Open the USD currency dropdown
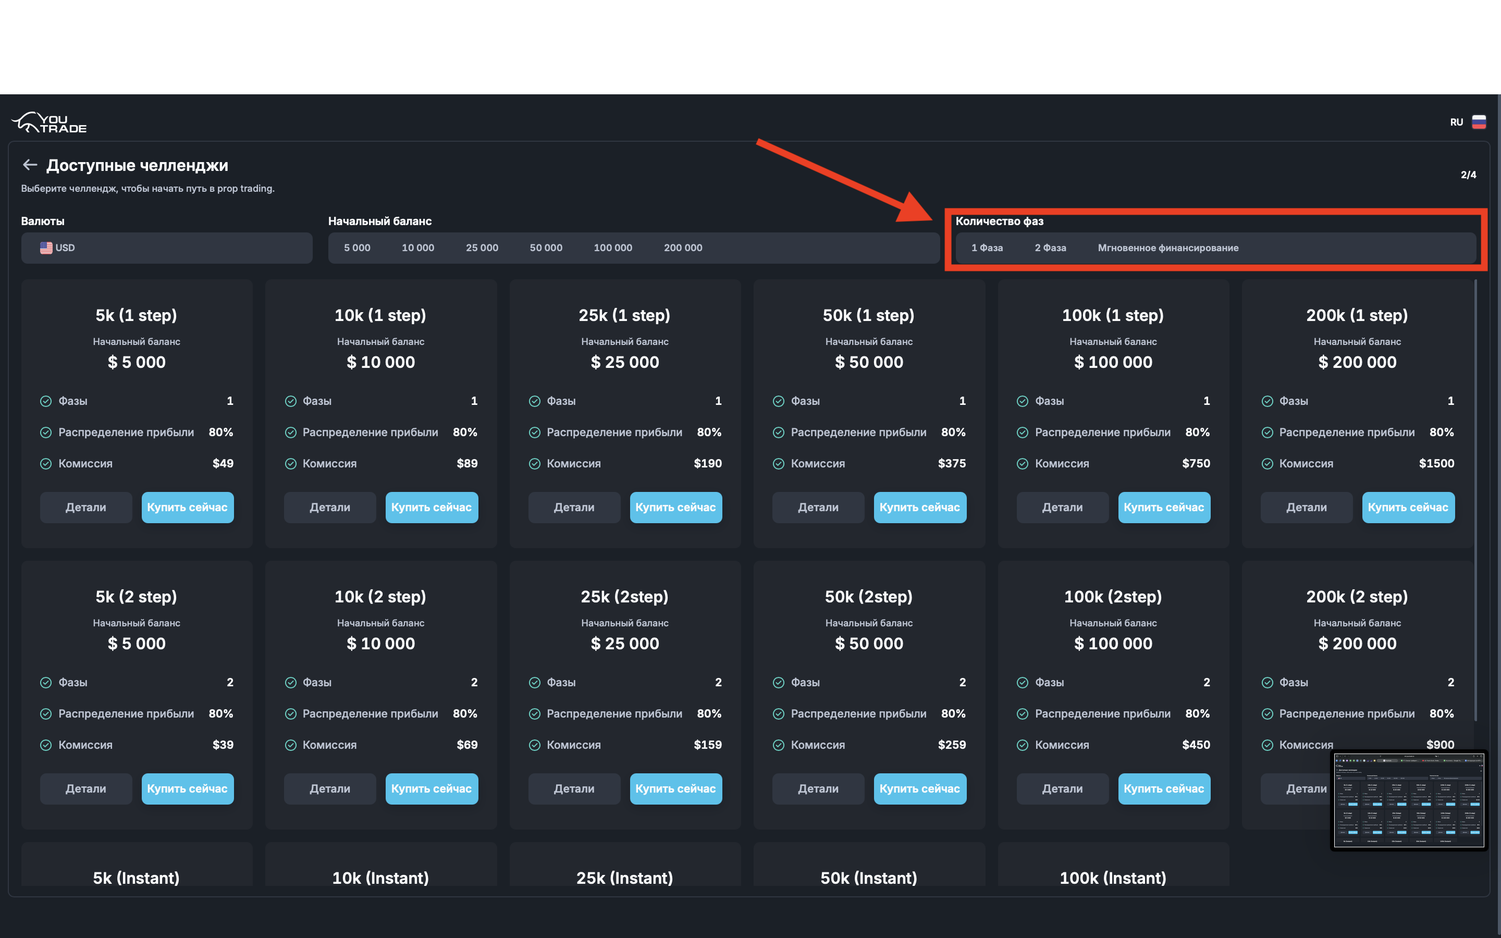Viewport: 1501px width, 938px height. coord(166,248)
